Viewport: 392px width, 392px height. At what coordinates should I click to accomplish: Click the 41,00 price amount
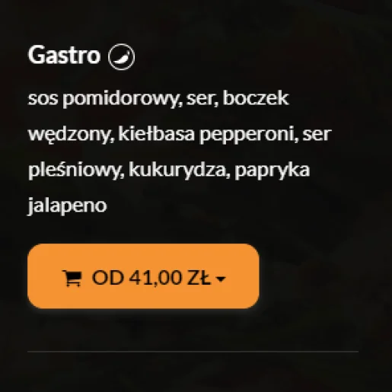tap(155, 278)
